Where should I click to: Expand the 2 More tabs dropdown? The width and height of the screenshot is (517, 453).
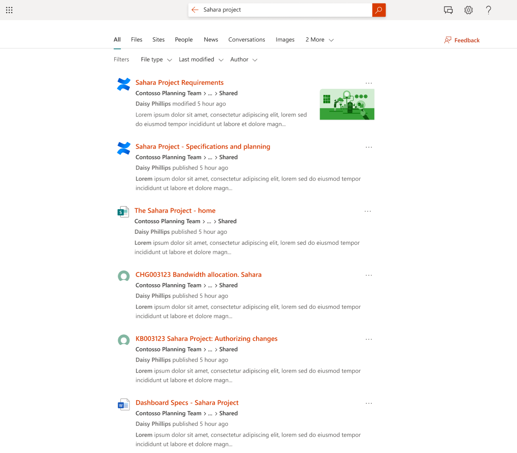point(319,40)
